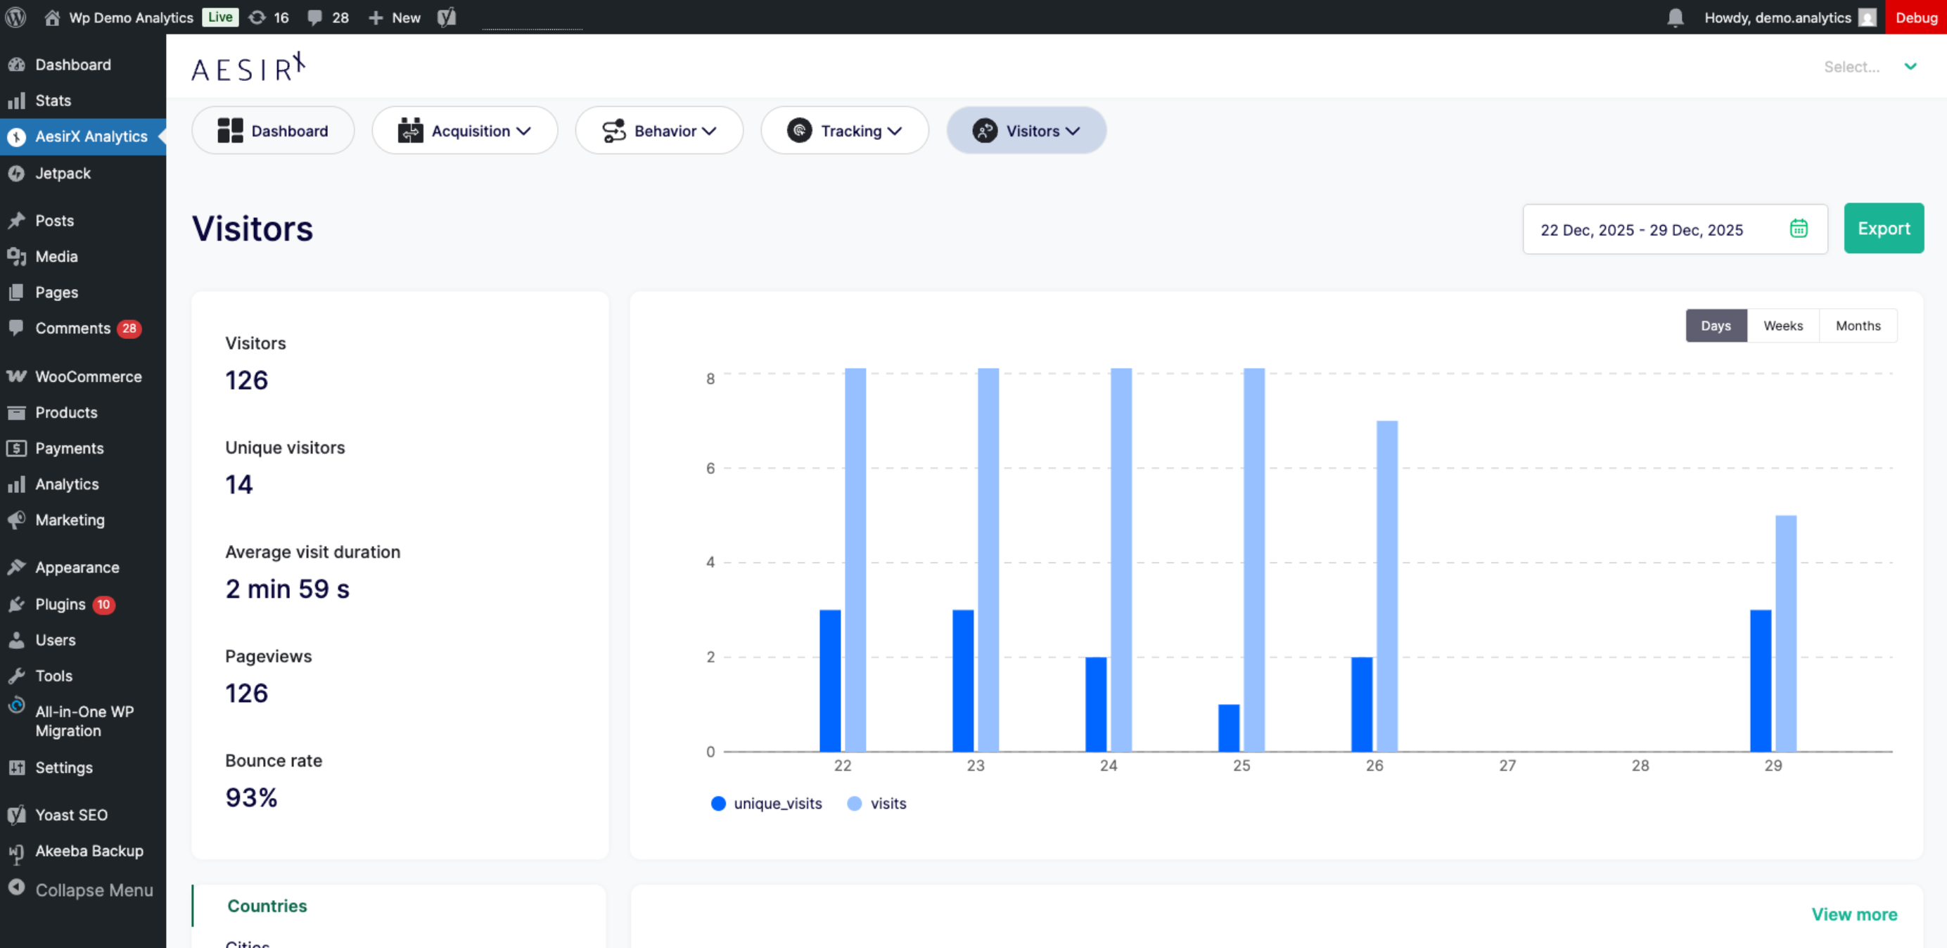The image size is (1947, 948).
Task: Click the WordPress logo icon
Action: (16, 18)
